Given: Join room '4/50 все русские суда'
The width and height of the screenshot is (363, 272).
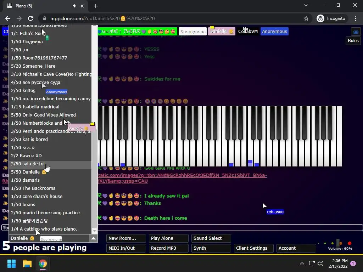Looking at the screenshot, I should pyautogui.click(x=50, y=82).
